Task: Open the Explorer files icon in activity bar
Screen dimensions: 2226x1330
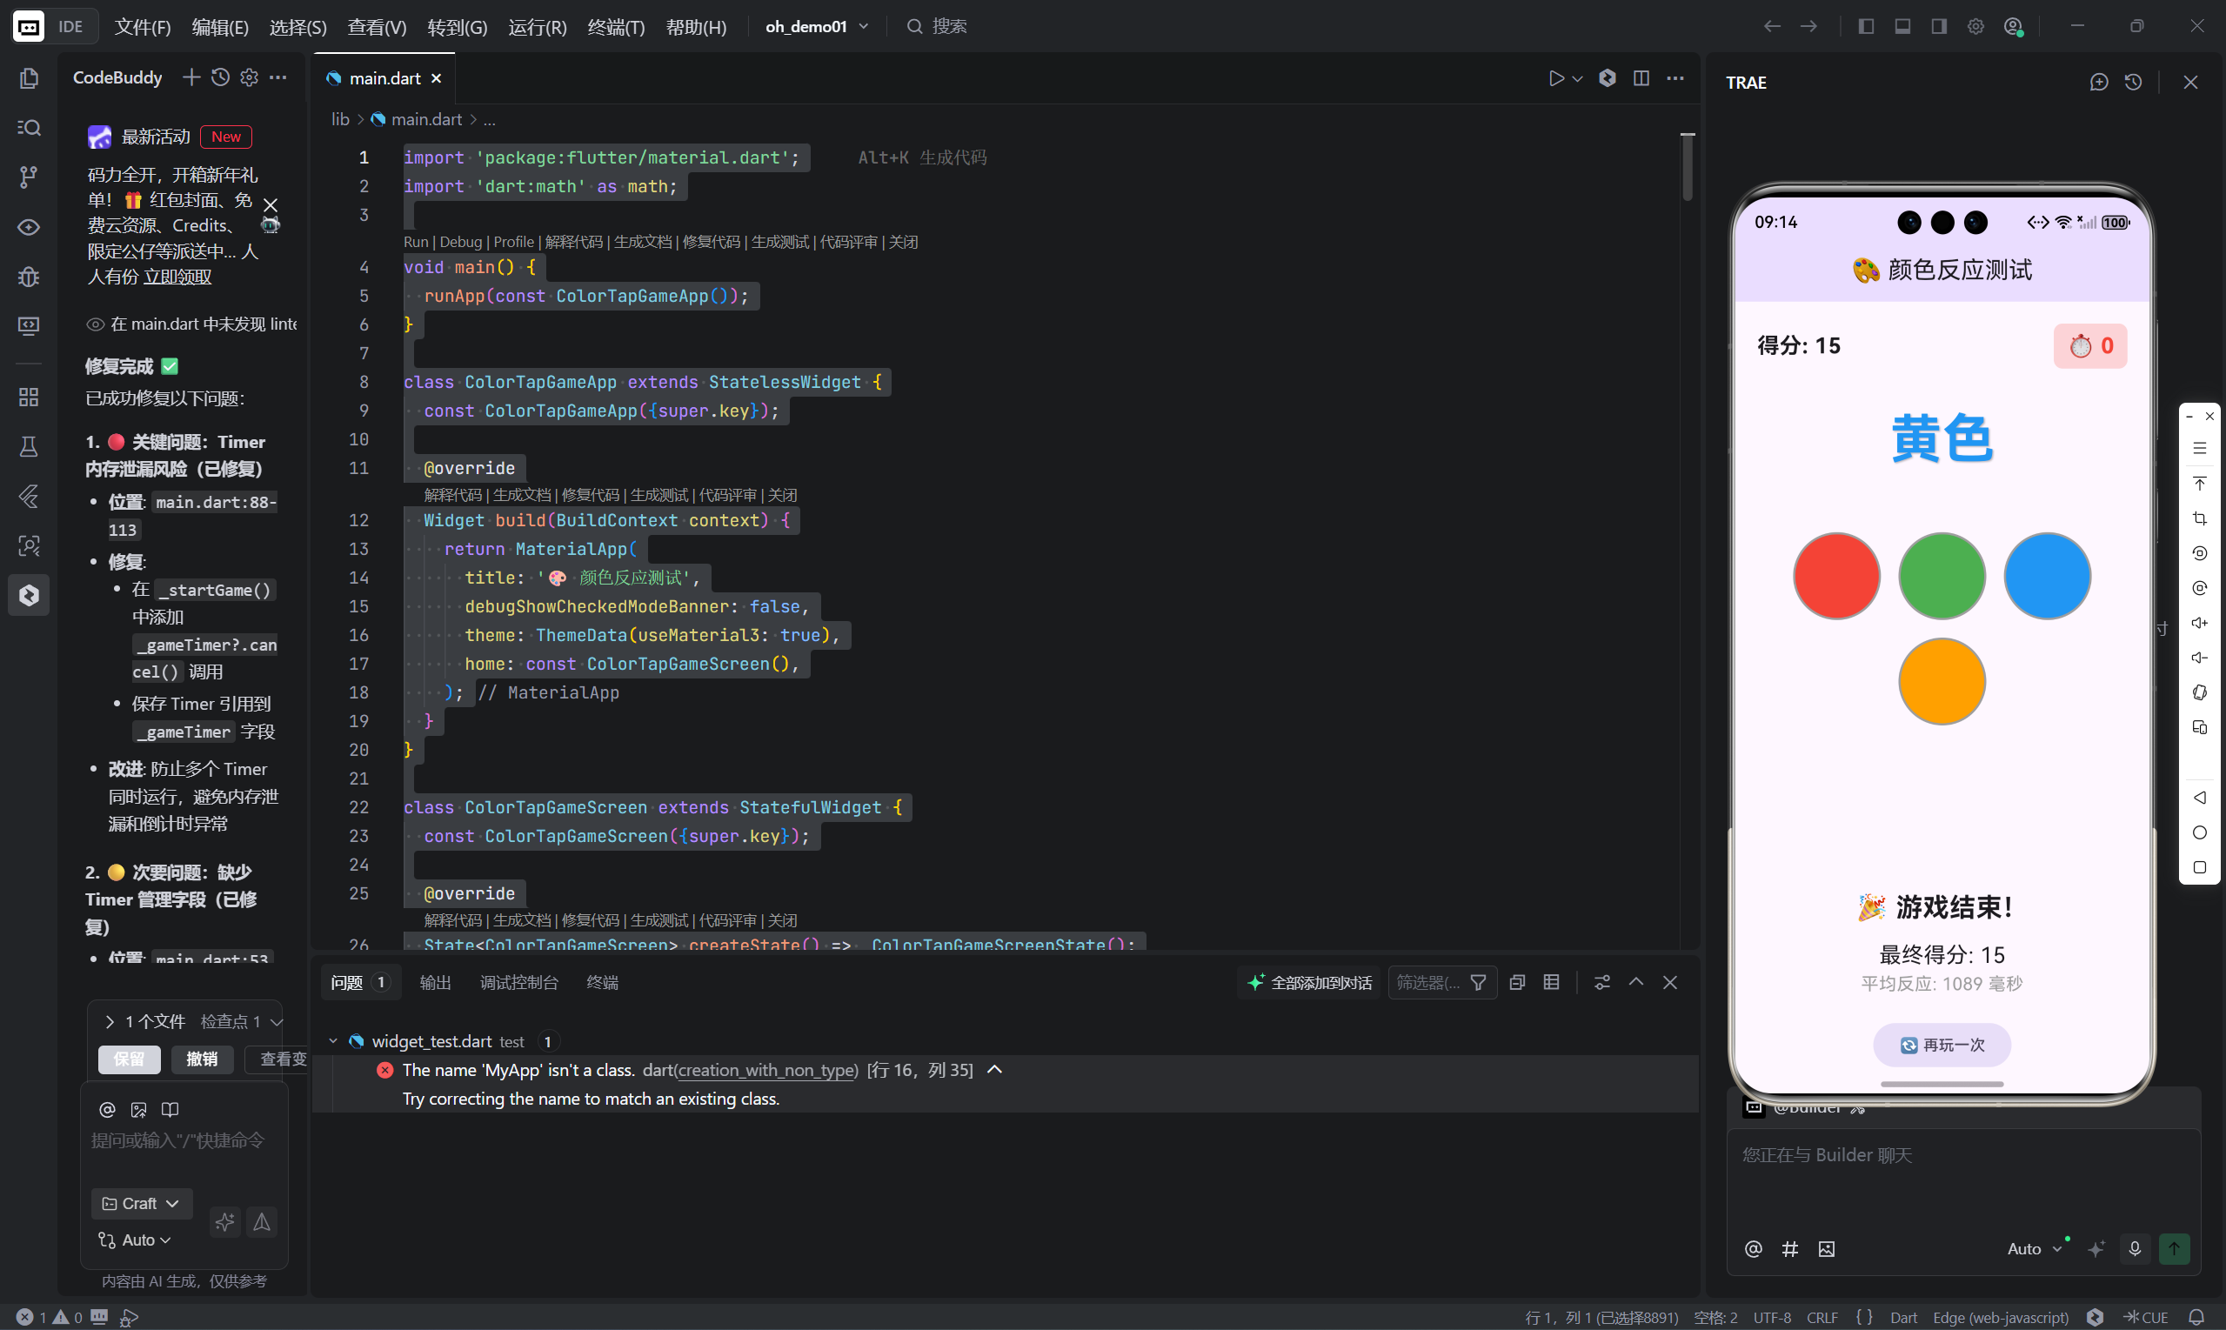Action: click(29, 78)
